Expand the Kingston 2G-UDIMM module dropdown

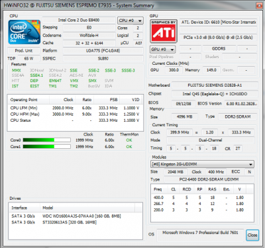tap(202, 164)
